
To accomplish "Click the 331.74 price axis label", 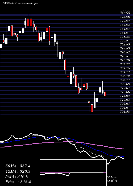I will tap(125, 72).
